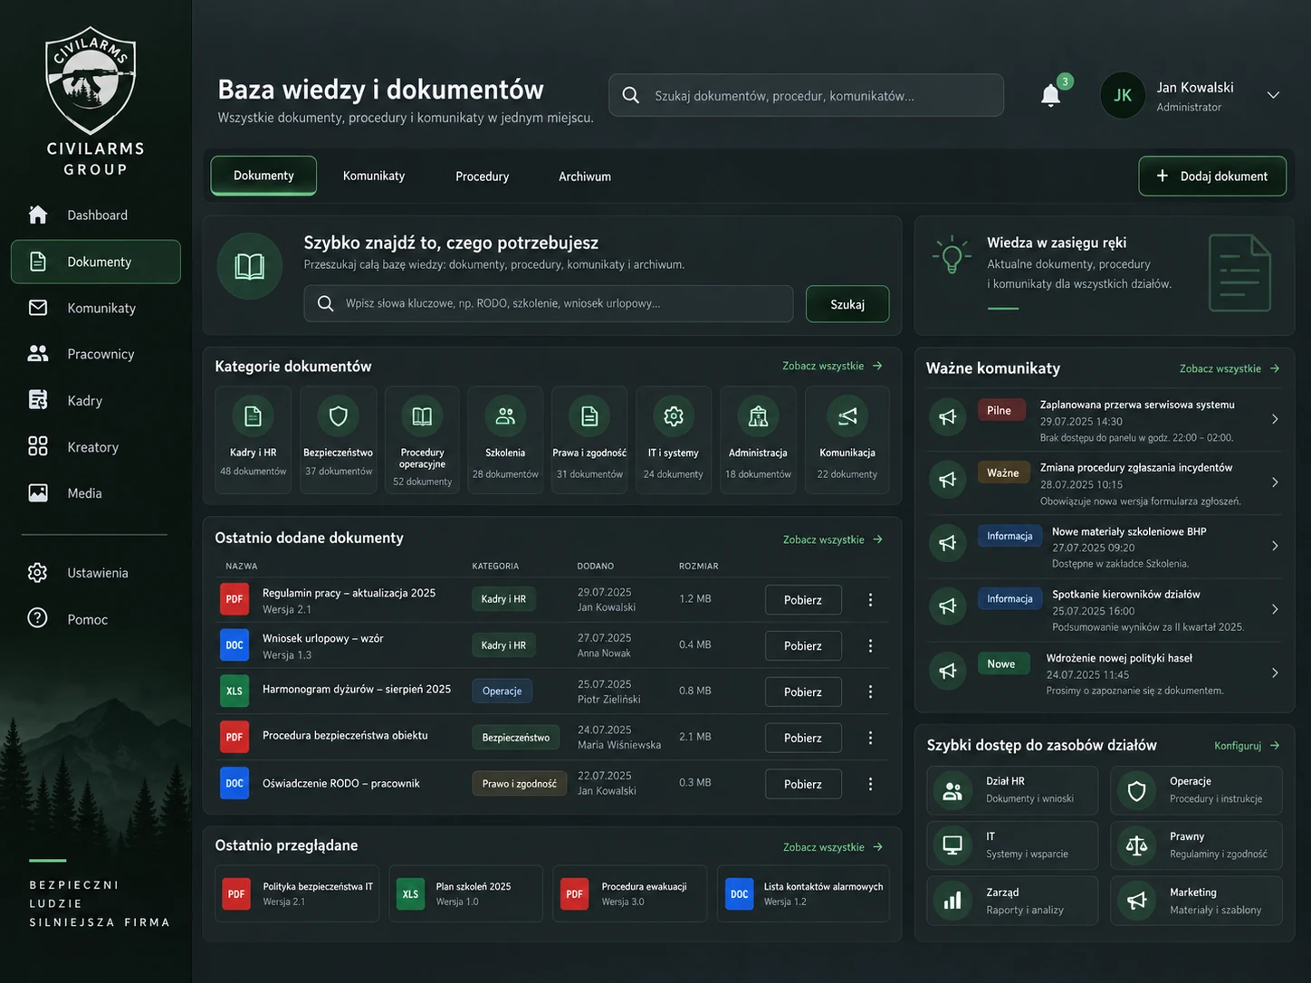
Task: Click the Dashboard home icon in sidebar
Action: pyautogui.click(x=38, y=215)
